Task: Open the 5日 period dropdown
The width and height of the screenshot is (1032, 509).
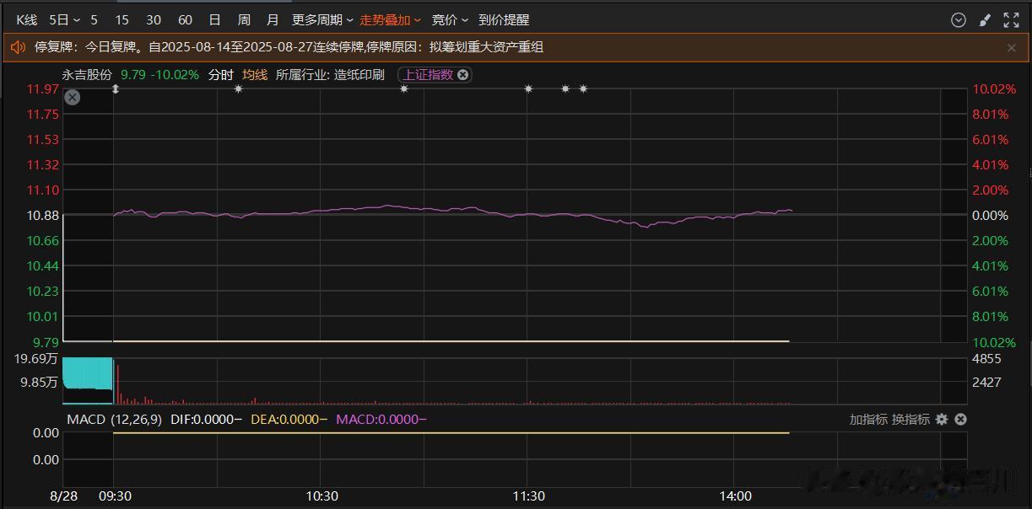Action: [65, 20]
